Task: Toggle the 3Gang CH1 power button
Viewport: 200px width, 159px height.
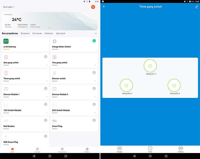Action: click(150, 66)
